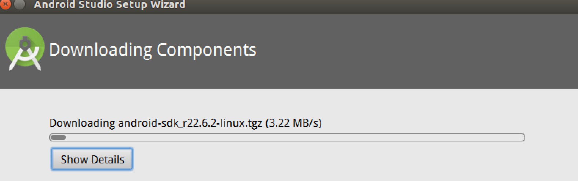Click the word 'Wizard' in the title bar
578x181 pixels.
168,5
